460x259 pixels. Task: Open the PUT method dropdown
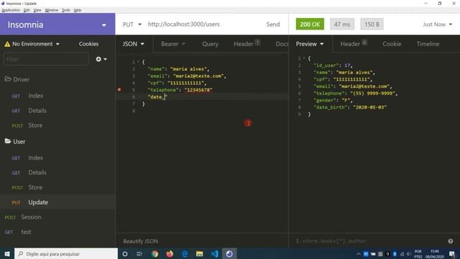(x=132, y=24)
